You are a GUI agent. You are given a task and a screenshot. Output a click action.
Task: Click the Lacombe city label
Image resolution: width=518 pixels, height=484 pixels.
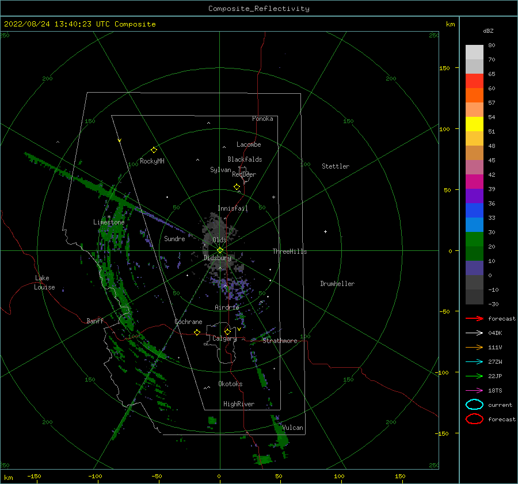249,144
